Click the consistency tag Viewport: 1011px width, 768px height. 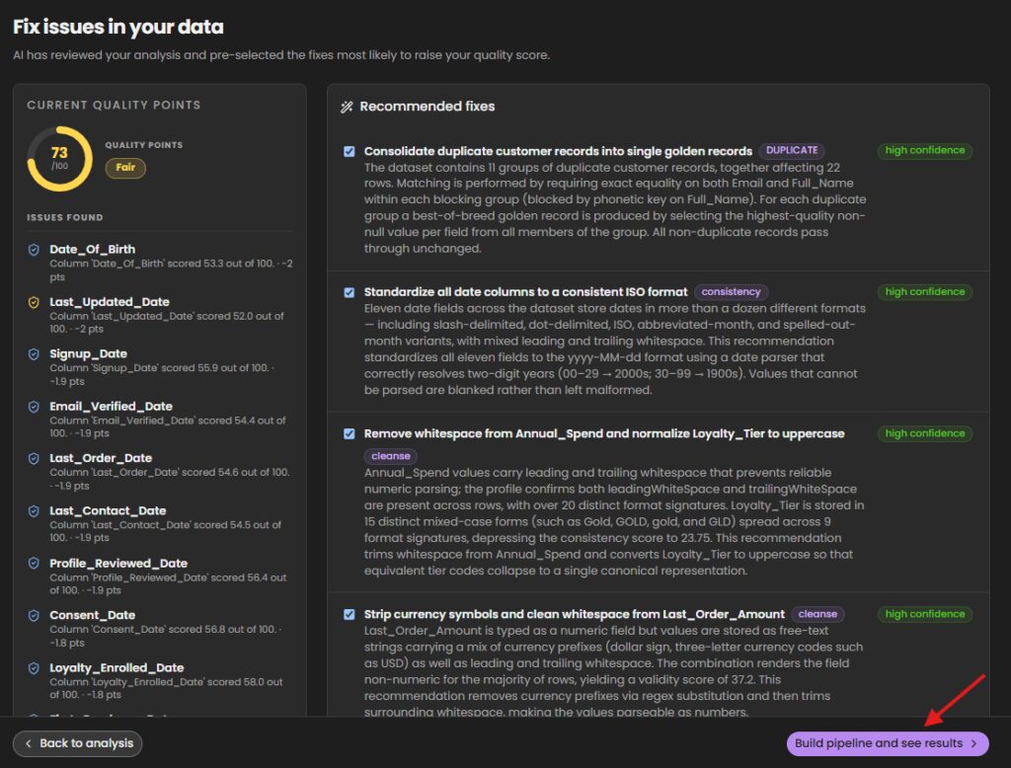coord(732,292)
